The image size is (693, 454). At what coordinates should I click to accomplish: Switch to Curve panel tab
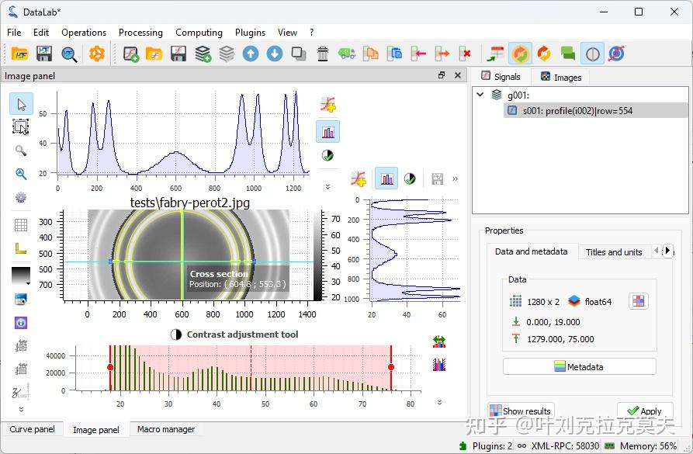[32, 429]
